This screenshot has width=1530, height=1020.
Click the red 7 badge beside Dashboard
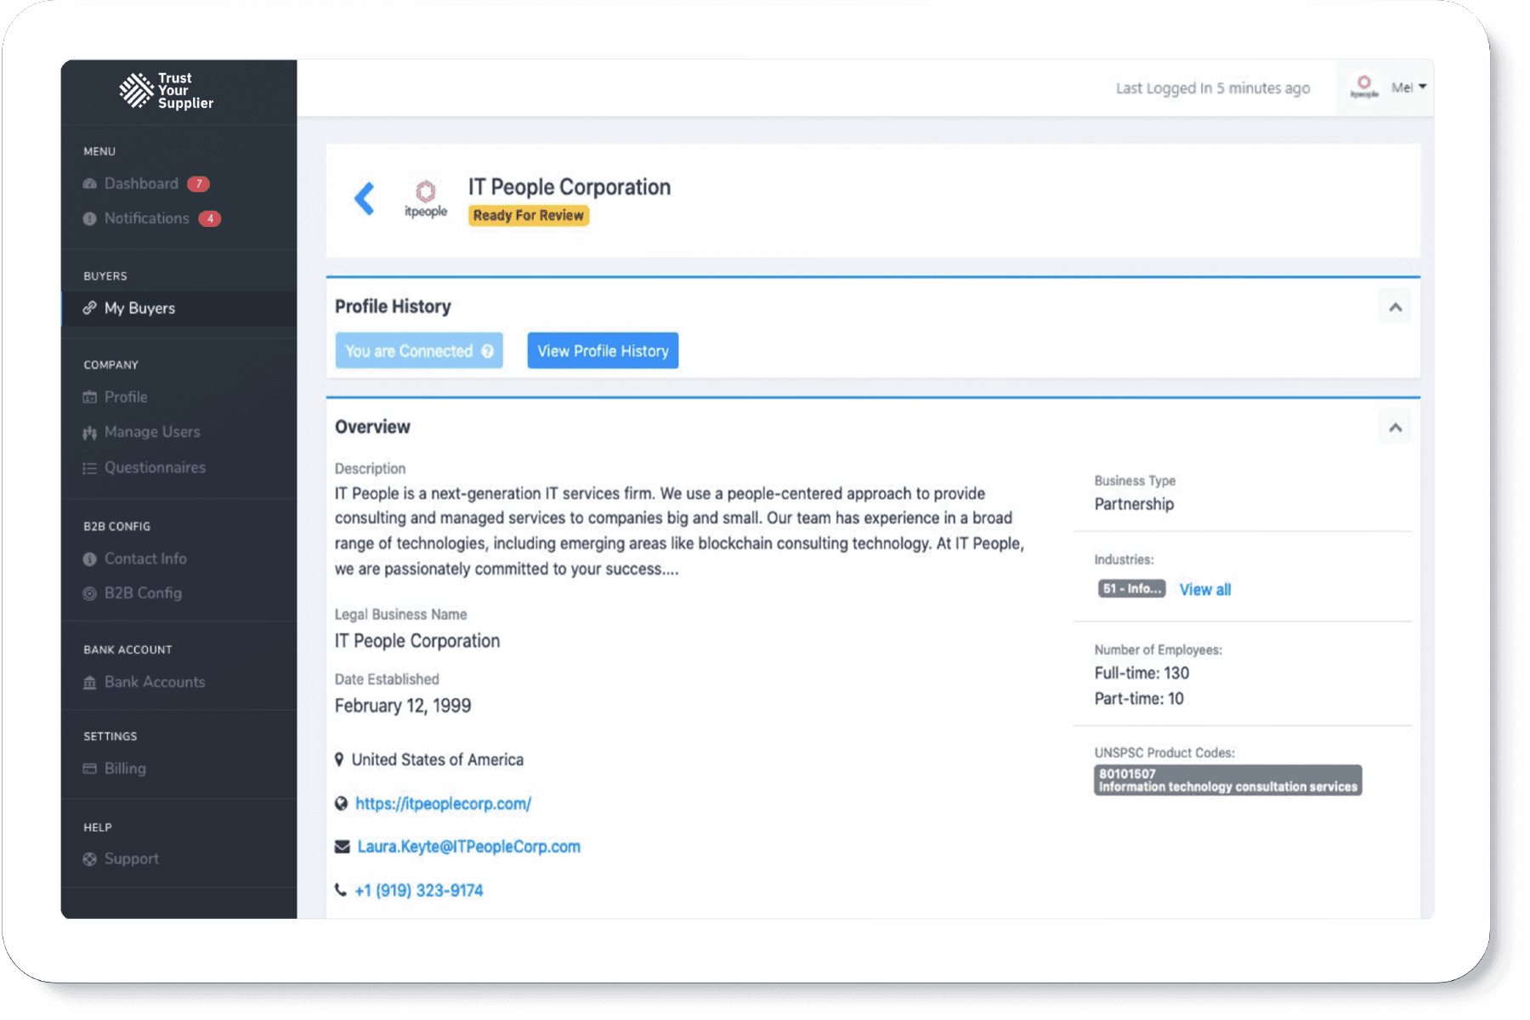click(x=199, y=184)
